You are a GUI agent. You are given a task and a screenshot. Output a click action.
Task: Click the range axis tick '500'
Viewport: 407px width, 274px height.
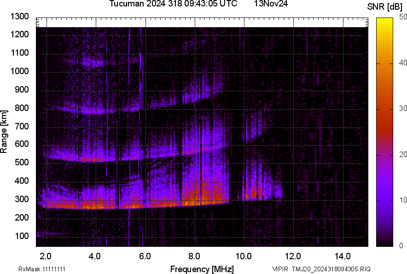click(x=22, y=162)
